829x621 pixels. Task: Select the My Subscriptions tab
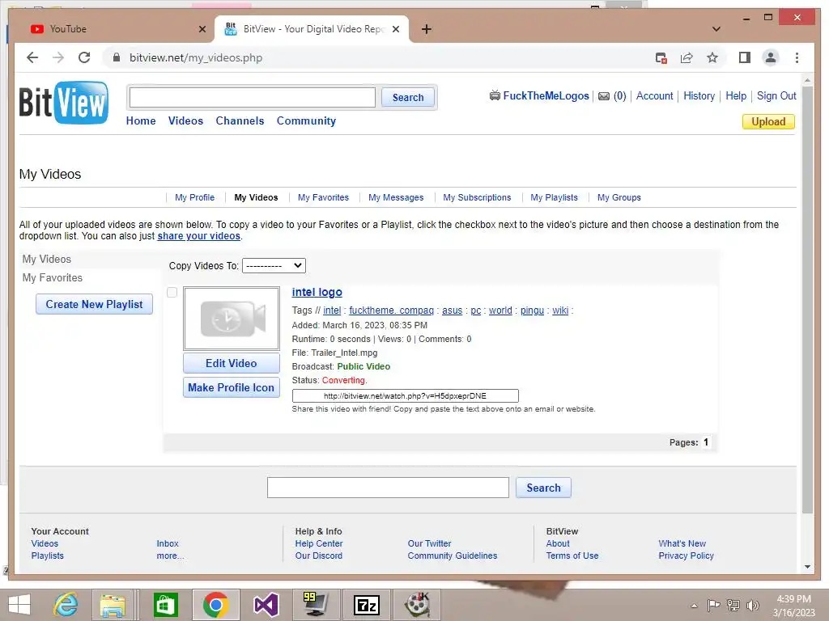(x=477, y=197)
